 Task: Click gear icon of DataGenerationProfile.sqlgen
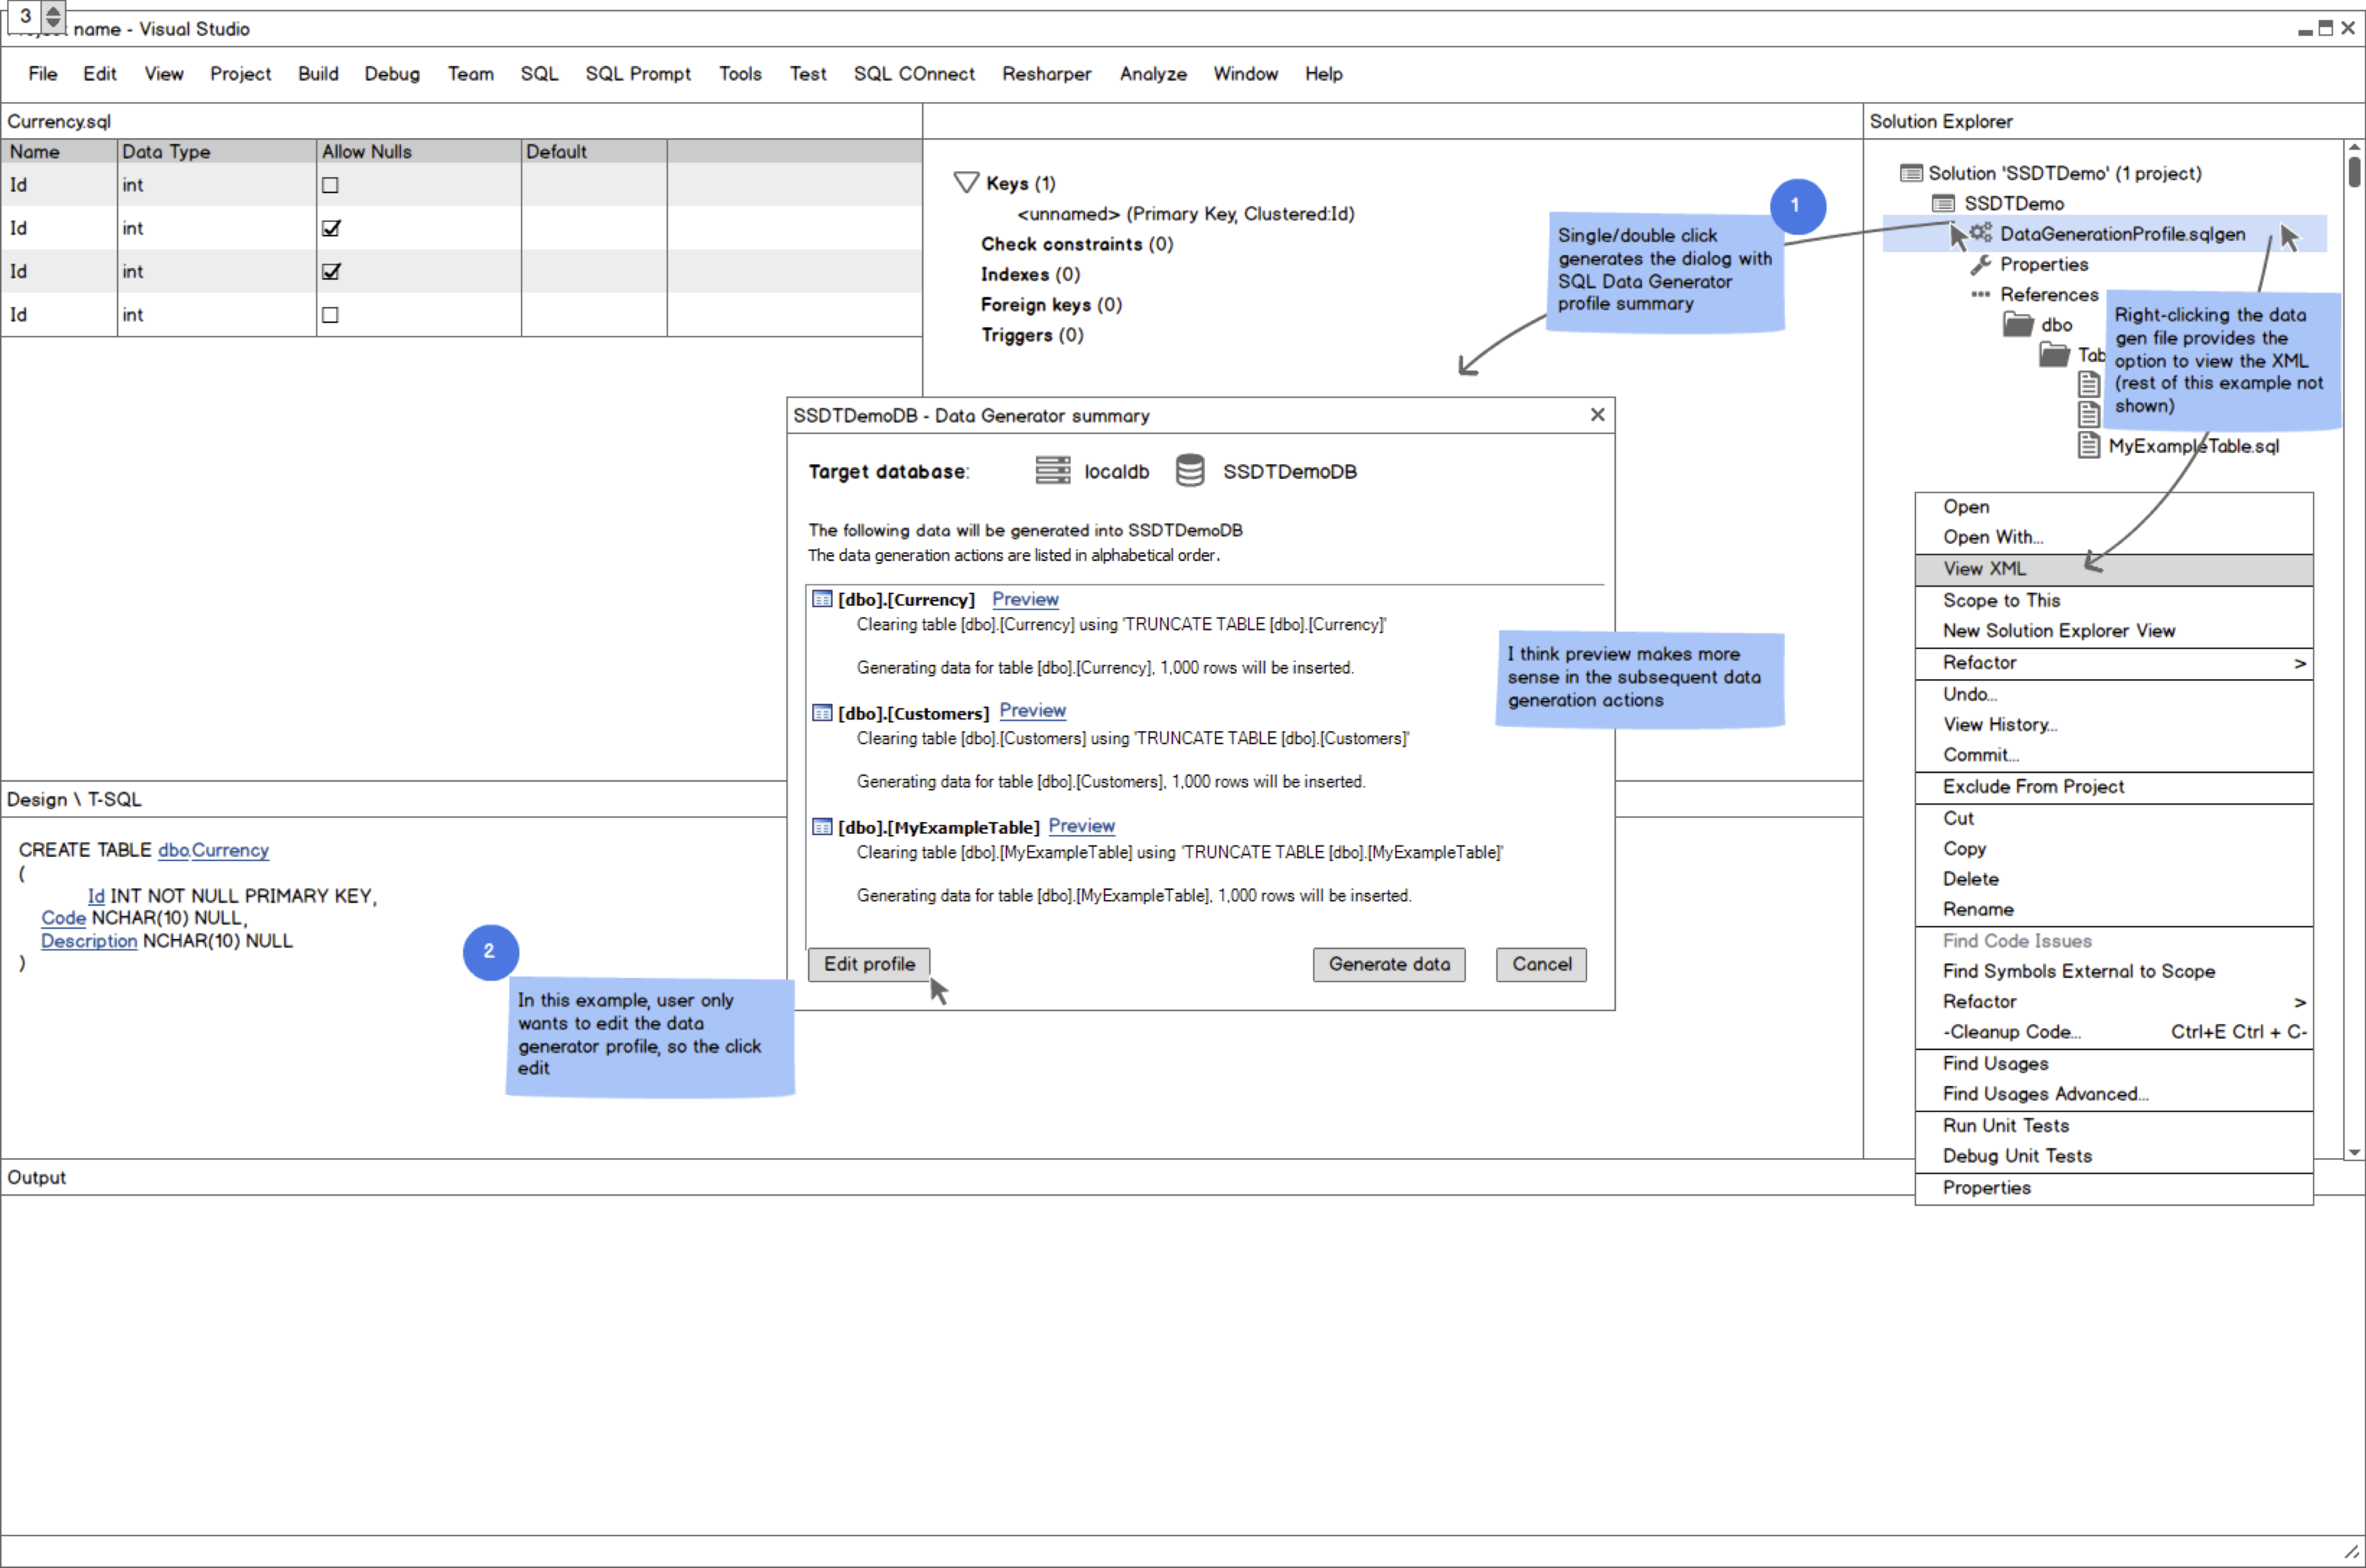(1981, 233)
